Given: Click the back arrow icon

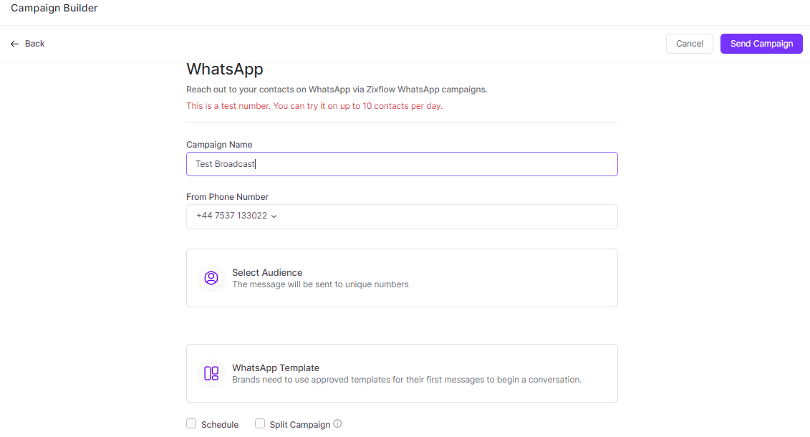Looking at the screenshot, I should (x=14, y=43).
